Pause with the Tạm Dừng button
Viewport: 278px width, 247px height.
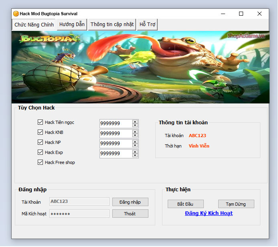(x=236, y=204)
